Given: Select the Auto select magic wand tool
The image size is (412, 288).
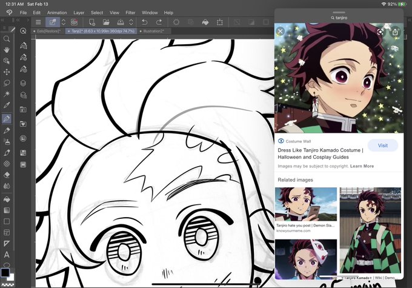Looking at the screenshot, I should 7,94.
